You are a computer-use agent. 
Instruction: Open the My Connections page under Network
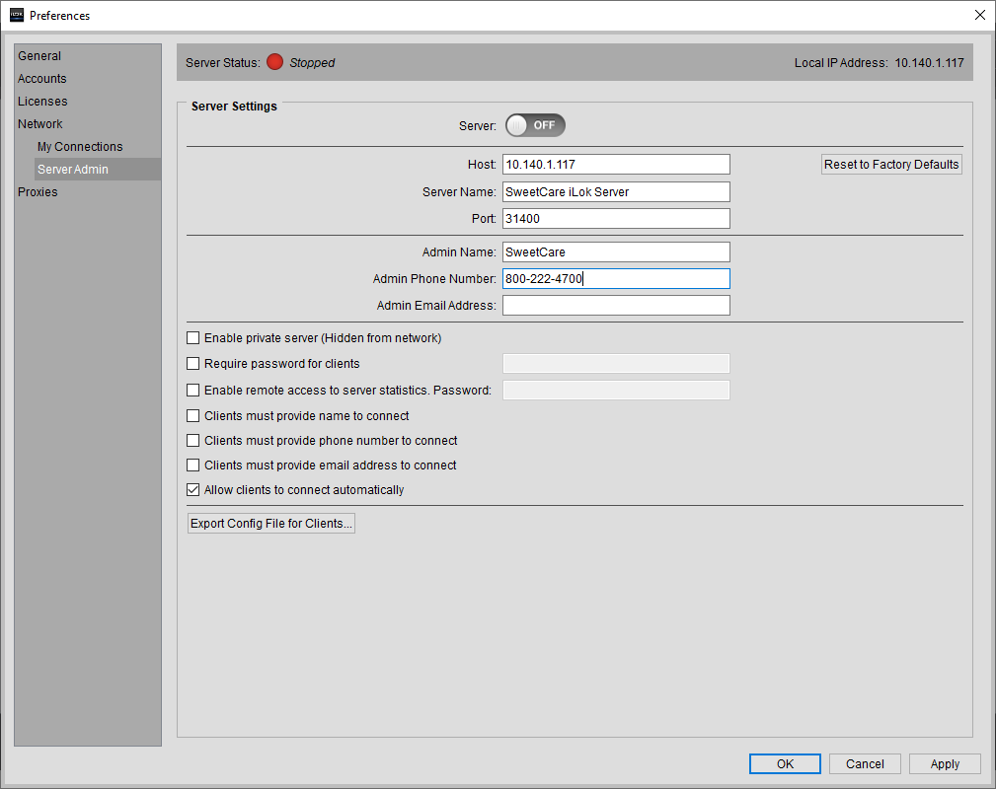click(x=79, y=146)
